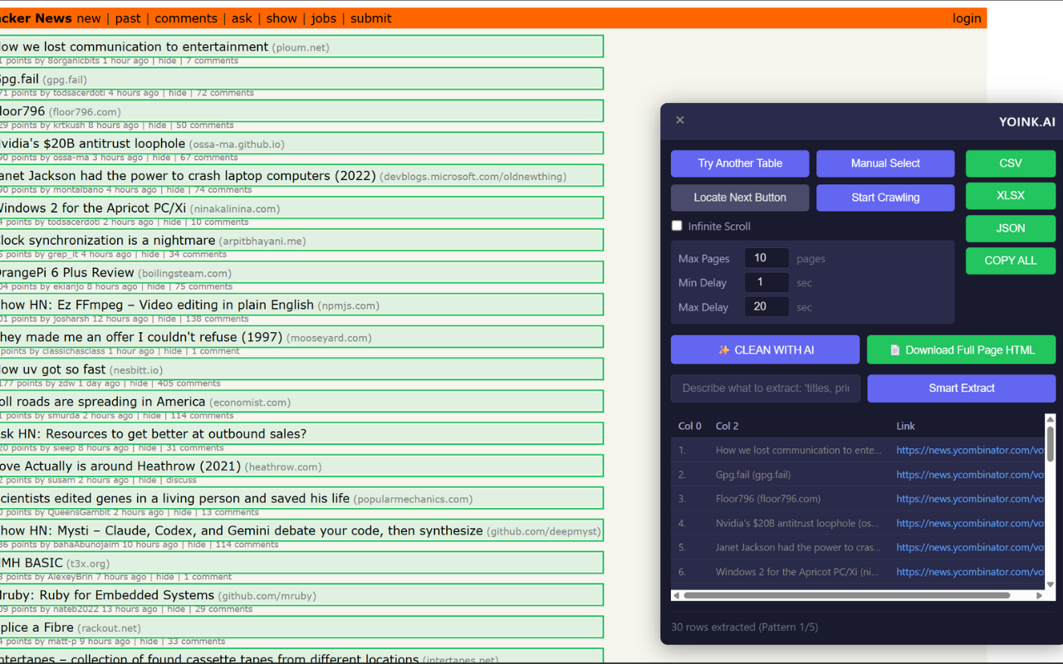1063x664 pixels.
Task: Click 'submit' in the Hacker News navigation
Action: click(370, 18)
